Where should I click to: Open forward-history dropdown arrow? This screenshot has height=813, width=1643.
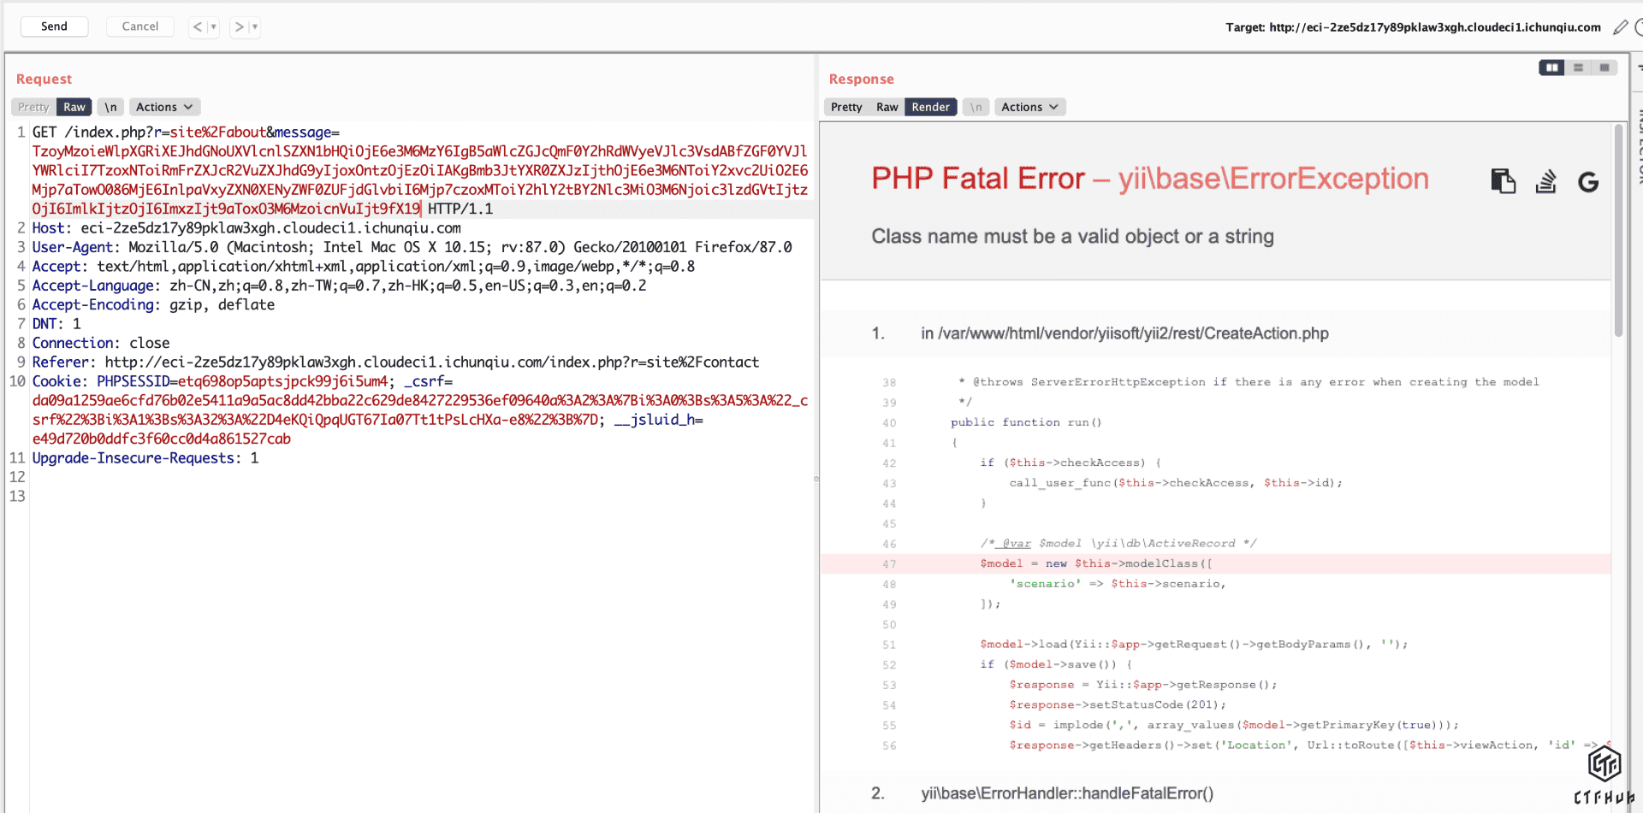tap(255, 27)
